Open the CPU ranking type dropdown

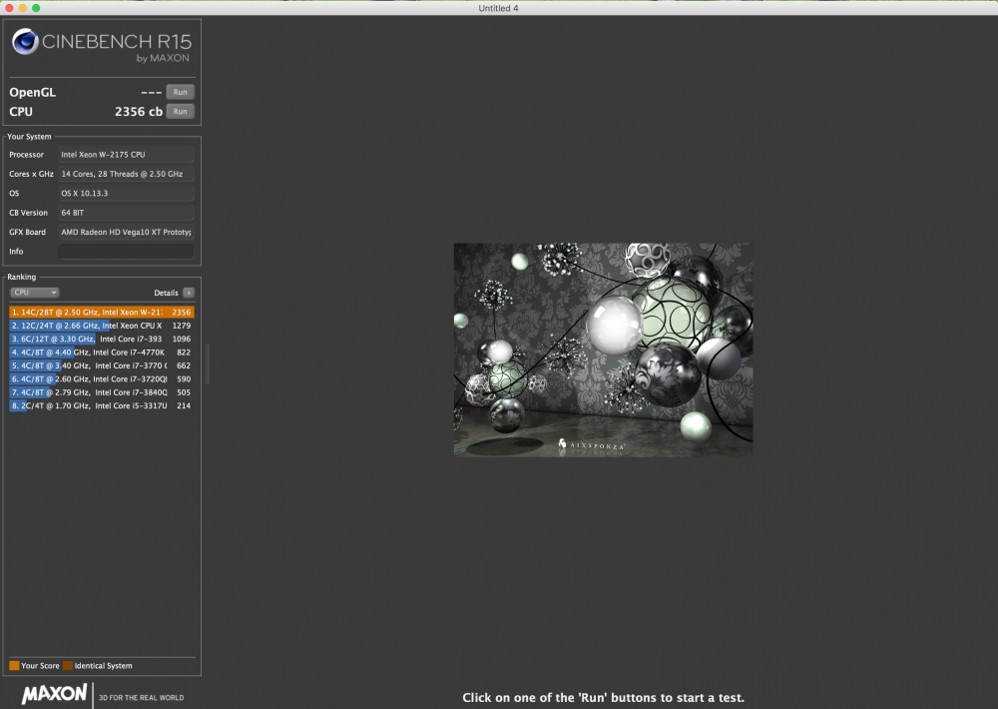click(34, 293)
